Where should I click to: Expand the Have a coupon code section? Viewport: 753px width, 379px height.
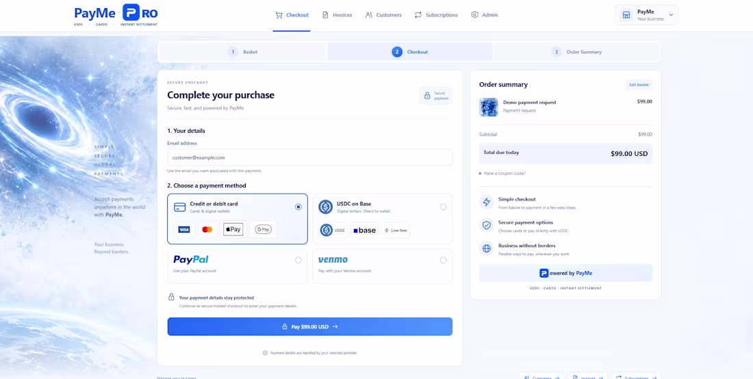pyautogui.click(x=502, y=173)
